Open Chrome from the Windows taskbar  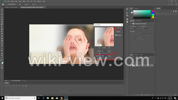tap(62, 98)
